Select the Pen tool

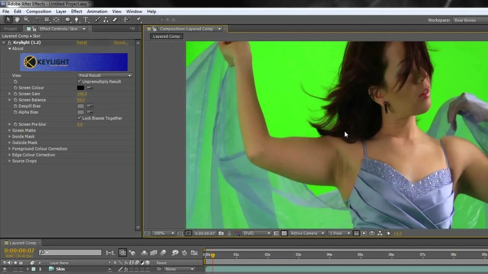(77, 19)
